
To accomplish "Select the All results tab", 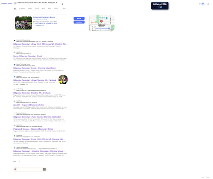I will pyautogui.click(x=15, y=9).
